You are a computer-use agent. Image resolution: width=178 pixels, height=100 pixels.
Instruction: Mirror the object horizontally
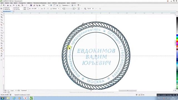click(42, 9)
